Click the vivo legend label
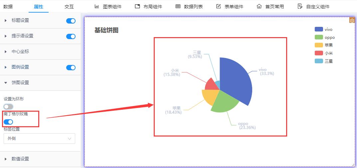The image size is (357, 168). [x=328, y=29]
